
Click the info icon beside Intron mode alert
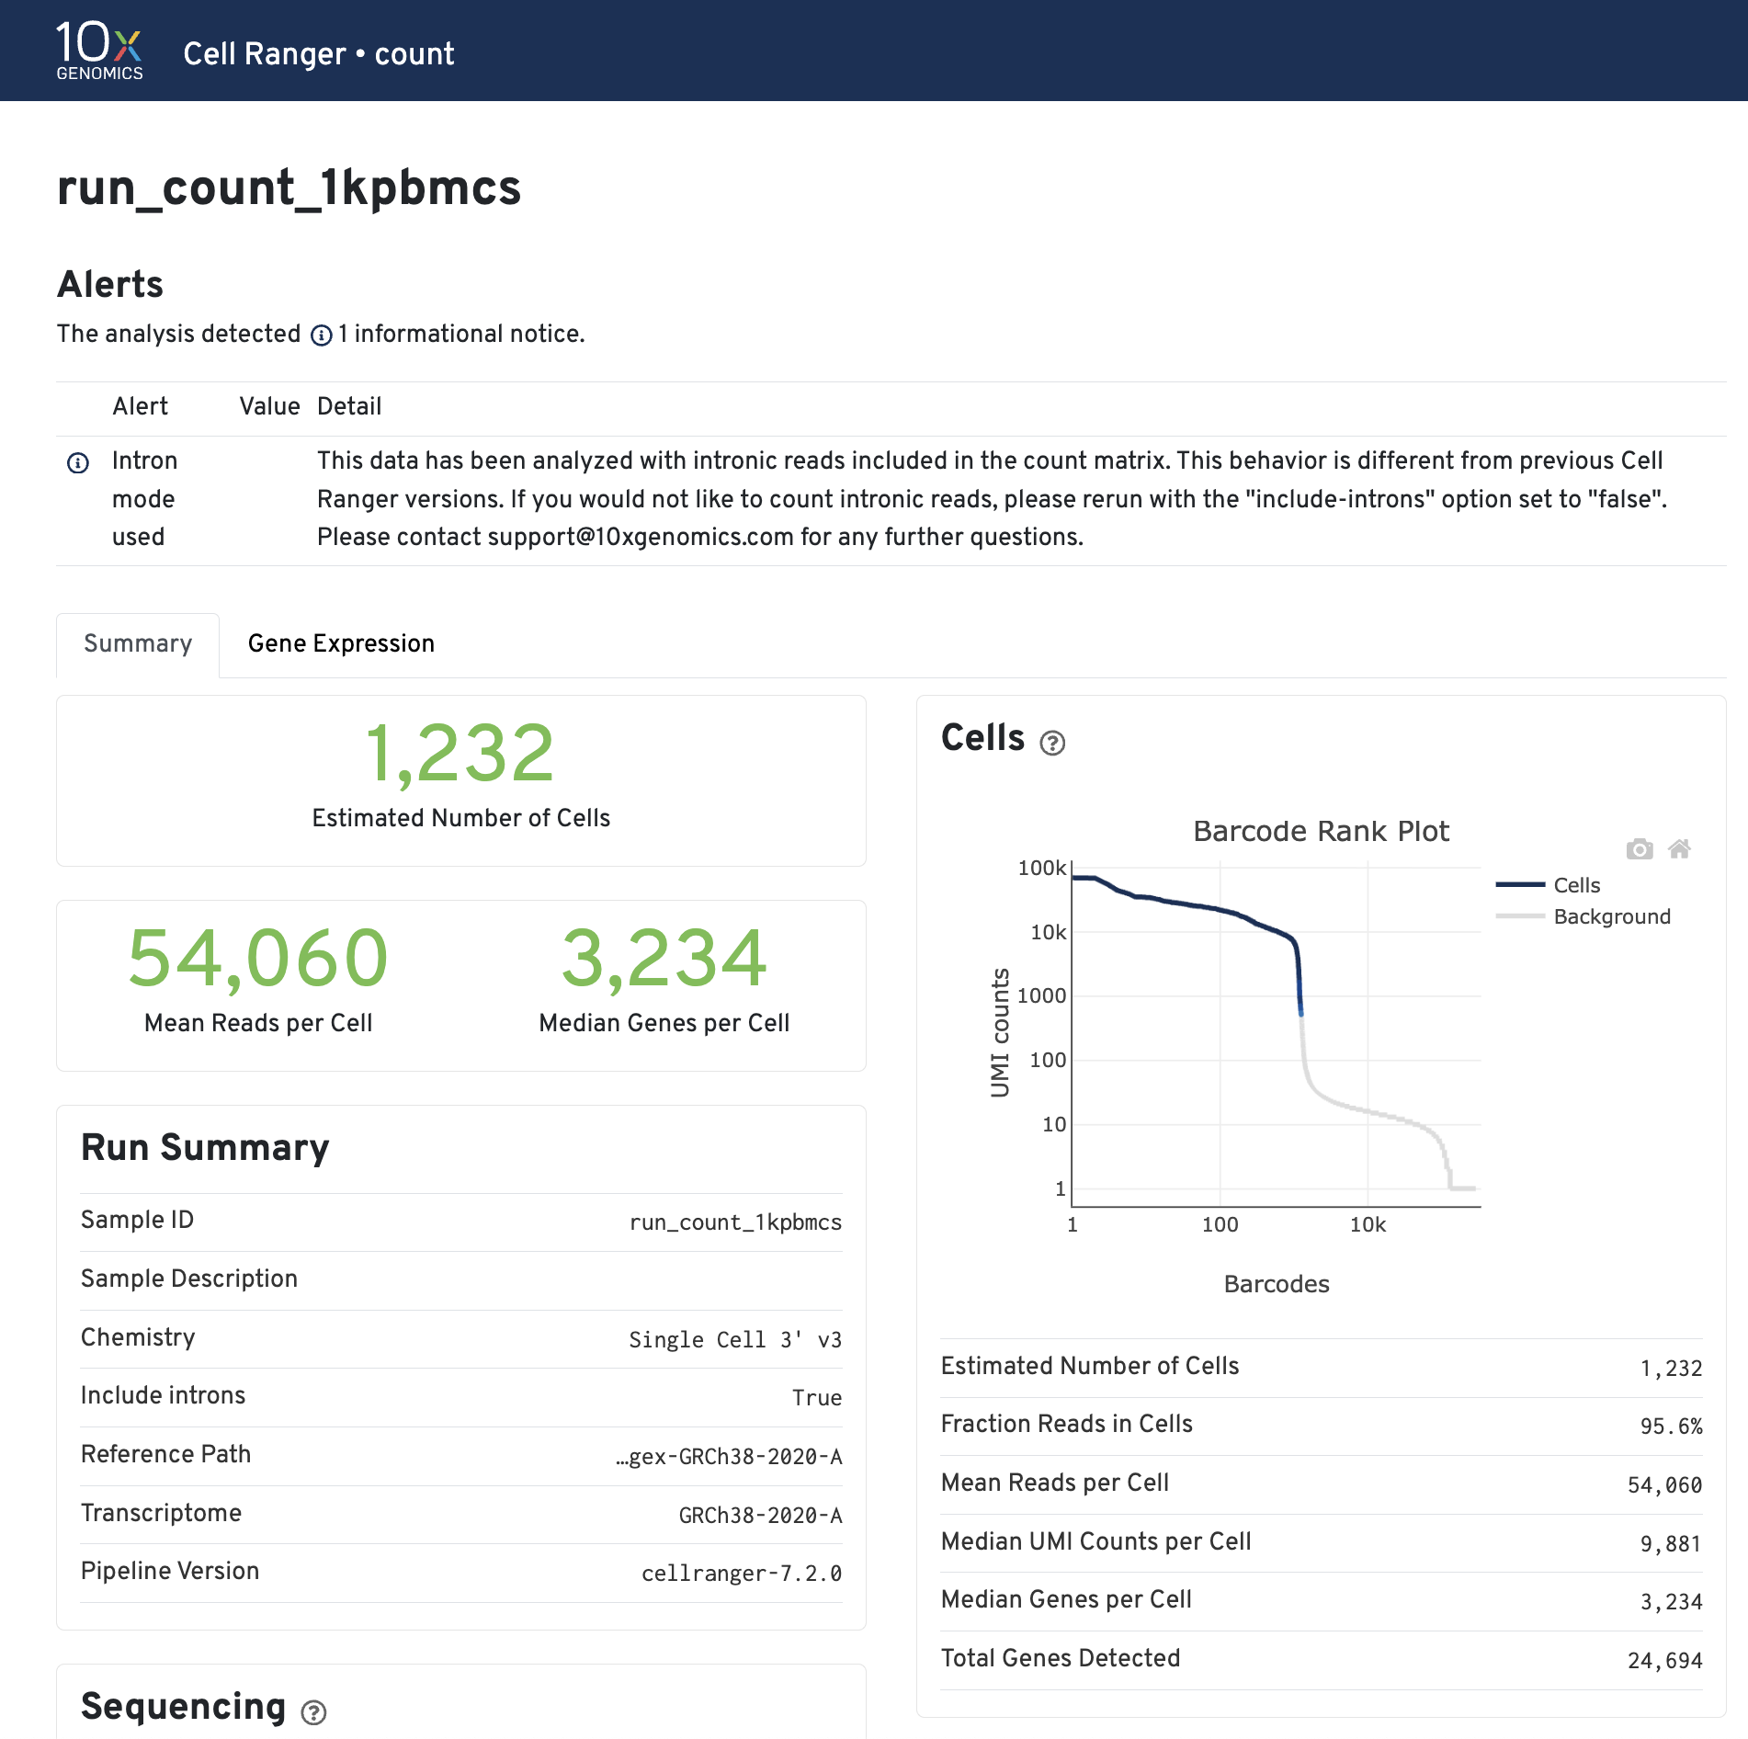point(78,462)
